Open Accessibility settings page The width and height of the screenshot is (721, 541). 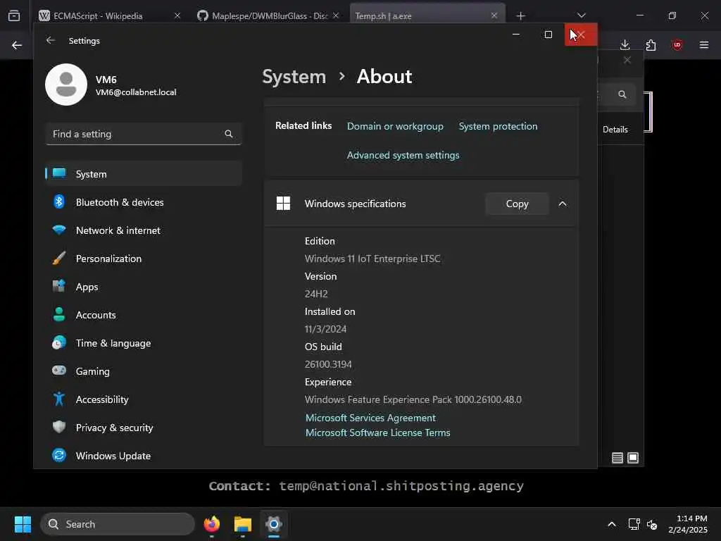coord(144,399)
